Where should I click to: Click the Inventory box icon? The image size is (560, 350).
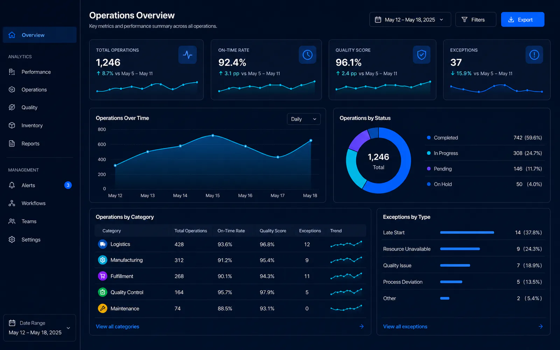[x=12, y=125]
